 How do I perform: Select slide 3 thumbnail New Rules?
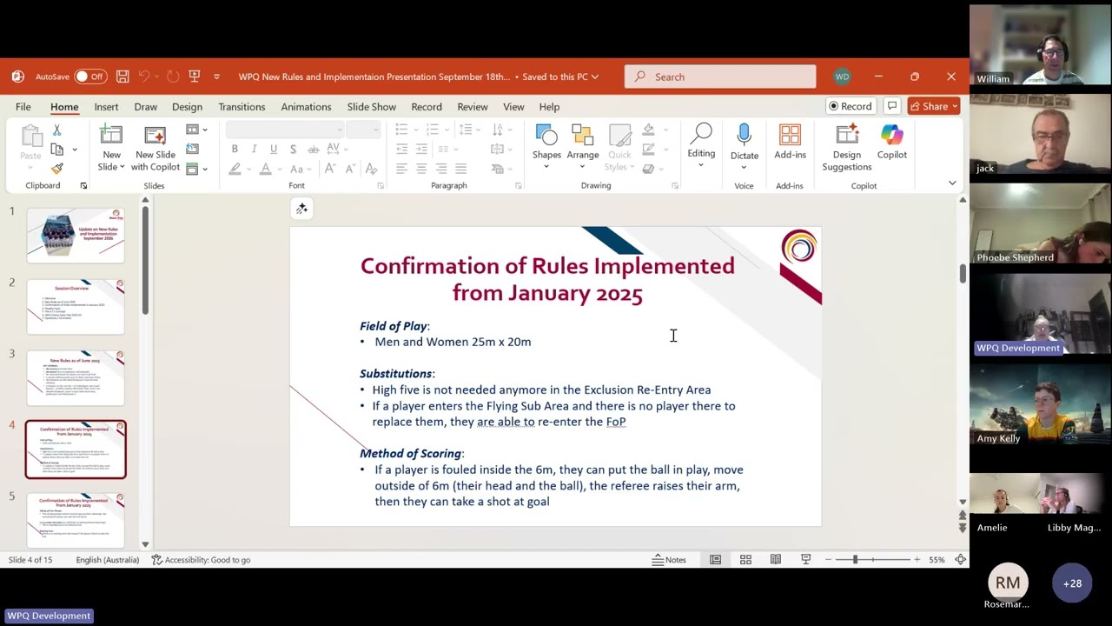click(x=76, y=378)
